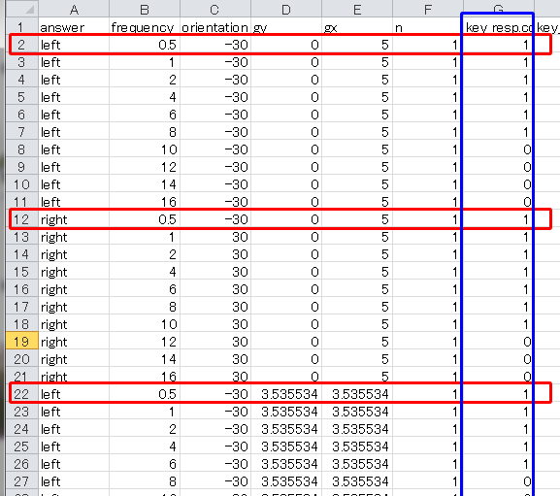Select cell C13 with orientation 30
The width and height of the screenshot is (560, 496).
point(215,237)
